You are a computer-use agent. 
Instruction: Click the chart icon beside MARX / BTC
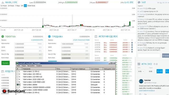point(3,2)
